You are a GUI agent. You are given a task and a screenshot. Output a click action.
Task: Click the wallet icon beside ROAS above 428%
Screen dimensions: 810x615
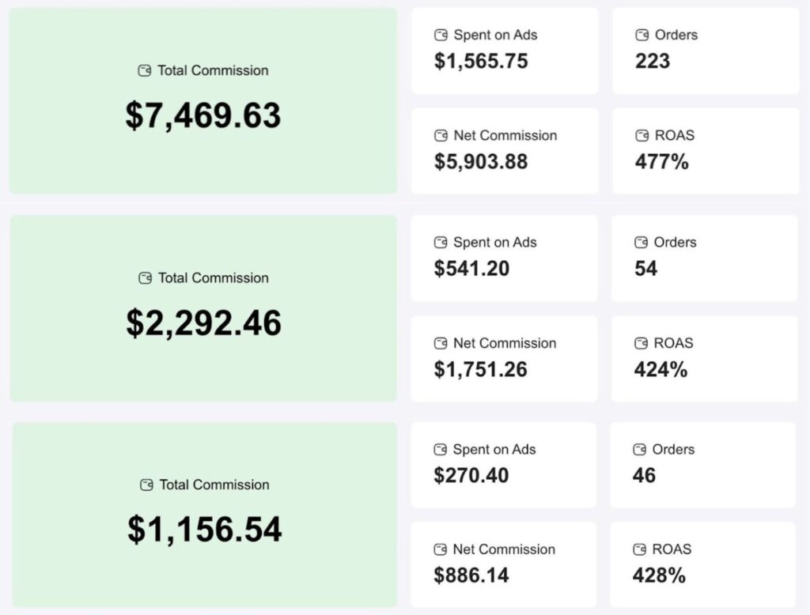(639, 549)
